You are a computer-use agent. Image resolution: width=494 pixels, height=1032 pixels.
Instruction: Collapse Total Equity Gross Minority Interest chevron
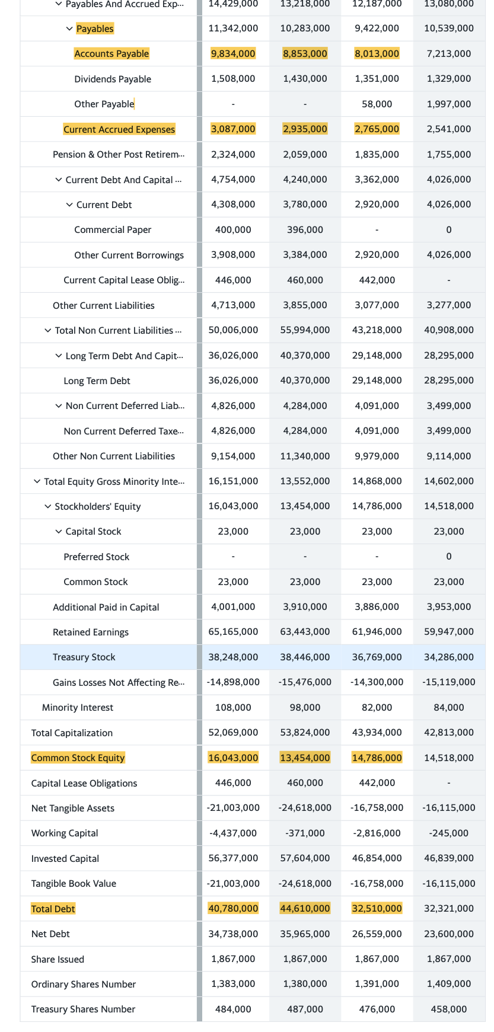pyautogui.click(x=37, y=481)
